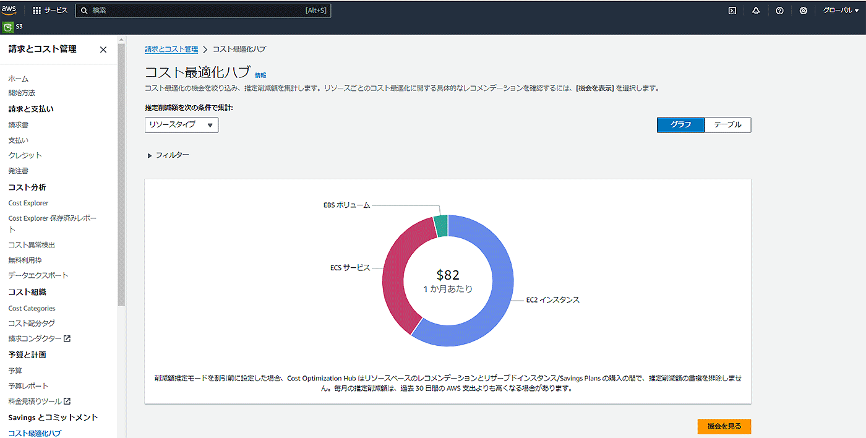Image resolution: width=866 pixels, height=438 pixels.
Task: Click the AWS logo home icon
Action: pyautogui.click(x=9, y=10)
